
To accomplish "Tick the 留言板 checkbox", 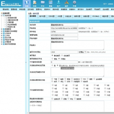I will (75, 99).
